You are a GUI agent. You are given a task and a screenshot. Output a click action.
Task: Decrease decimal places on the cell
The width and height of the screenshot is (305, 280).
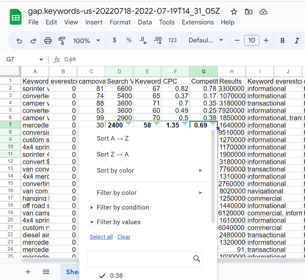[x=142, y=40]
